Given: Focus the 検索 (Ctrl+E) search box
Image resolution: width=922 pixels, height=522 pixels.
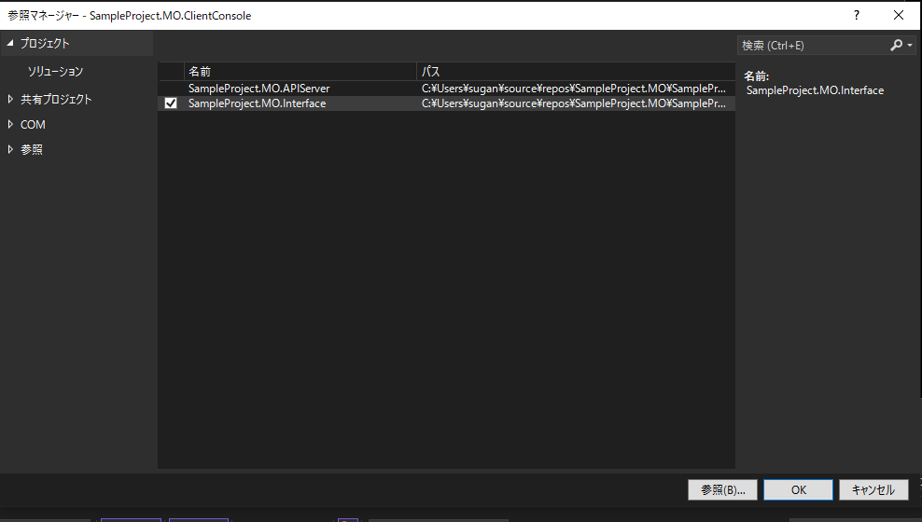Looking at the screenshot, I should coord(812,46).
